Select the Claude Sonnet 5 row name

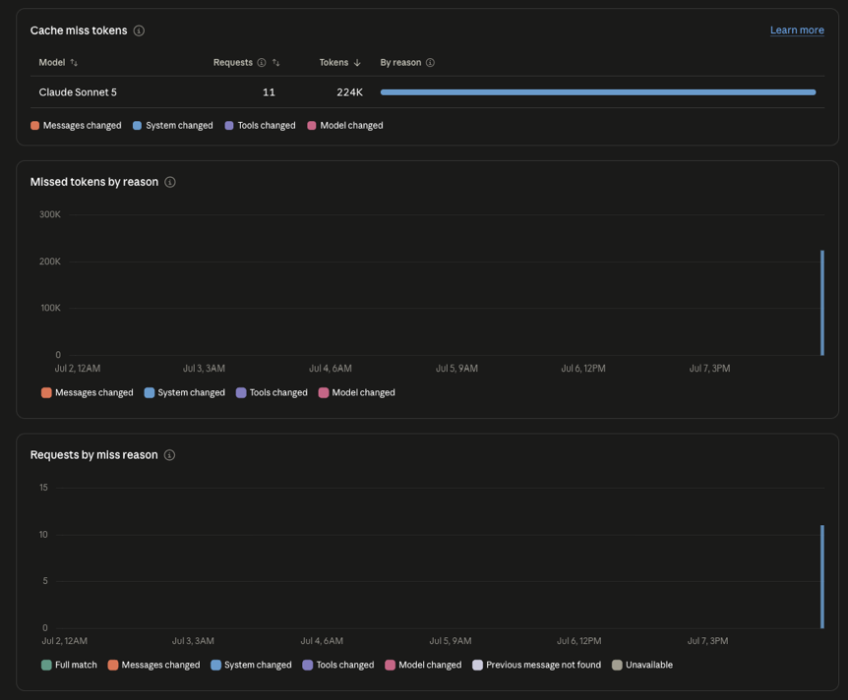click(78, 92)
